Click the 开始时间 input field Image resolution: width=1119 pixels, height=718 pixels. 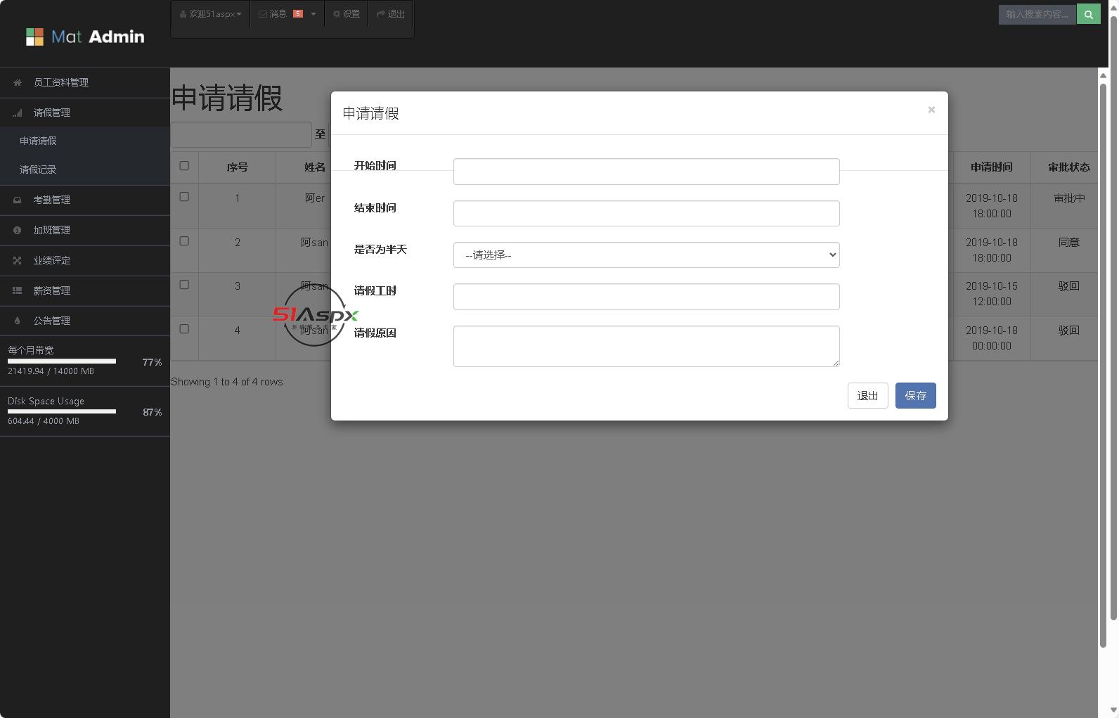pos(646,172)
